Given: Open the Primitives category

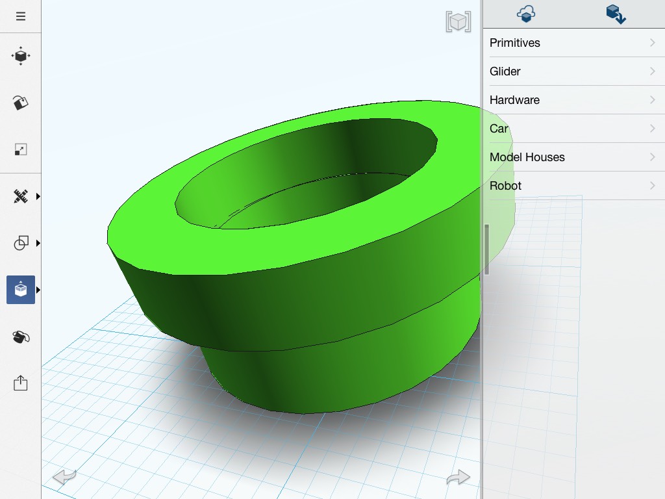Looking at the screenshot, I should 574,43.
